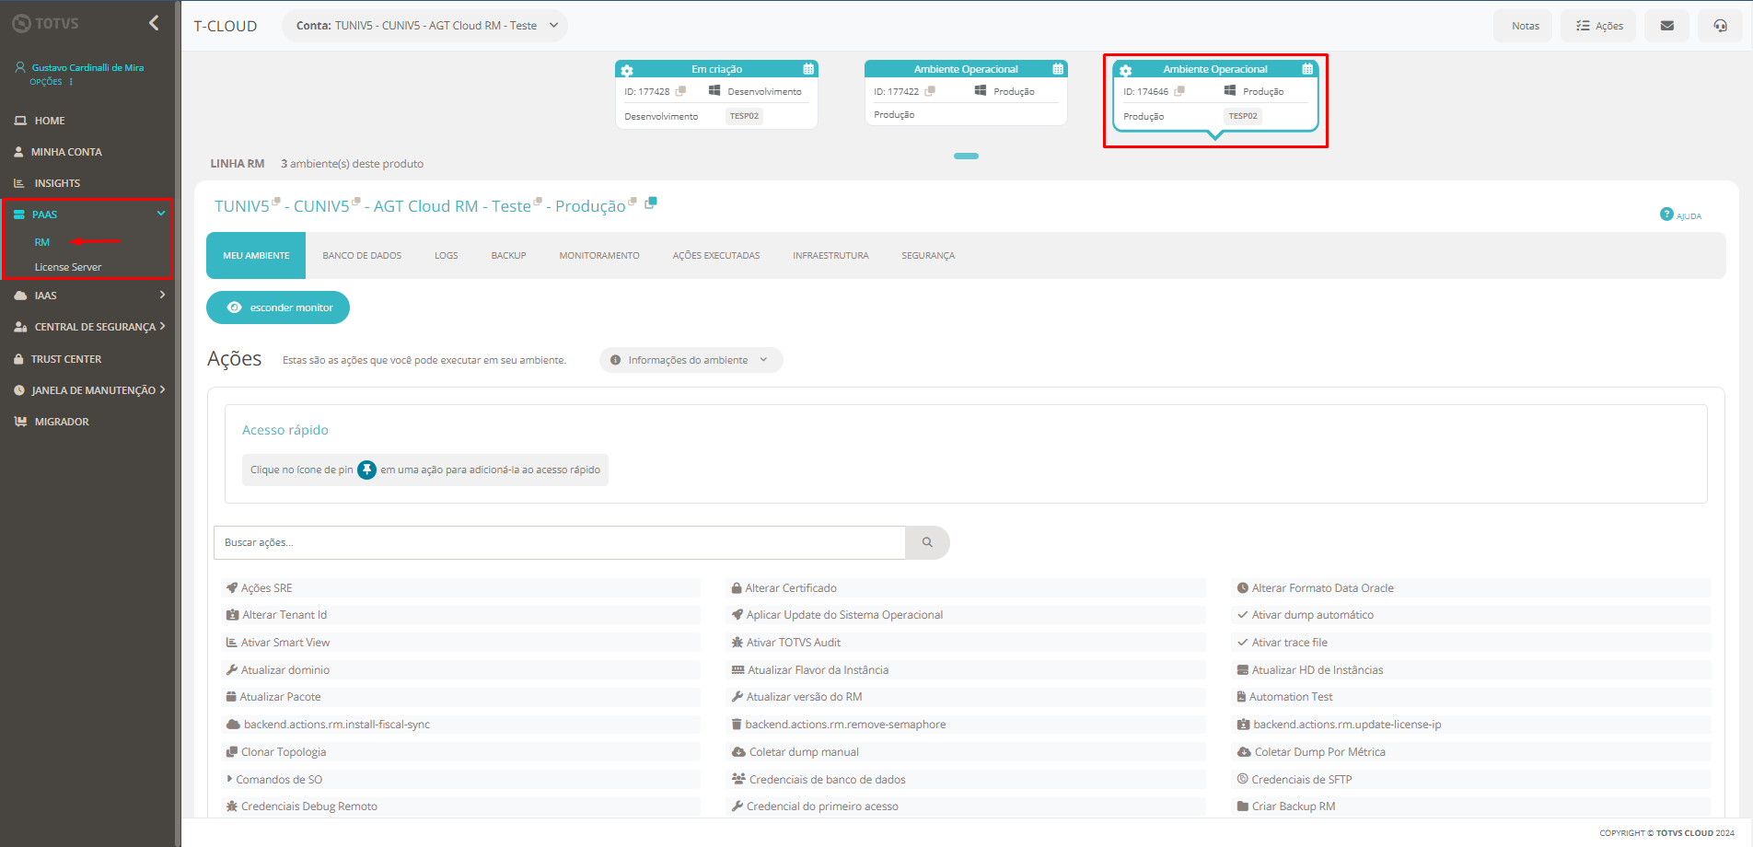The image size is (1753, 847).
Task: Copy ID 177428 with copy icon
Action: [681, 91]
